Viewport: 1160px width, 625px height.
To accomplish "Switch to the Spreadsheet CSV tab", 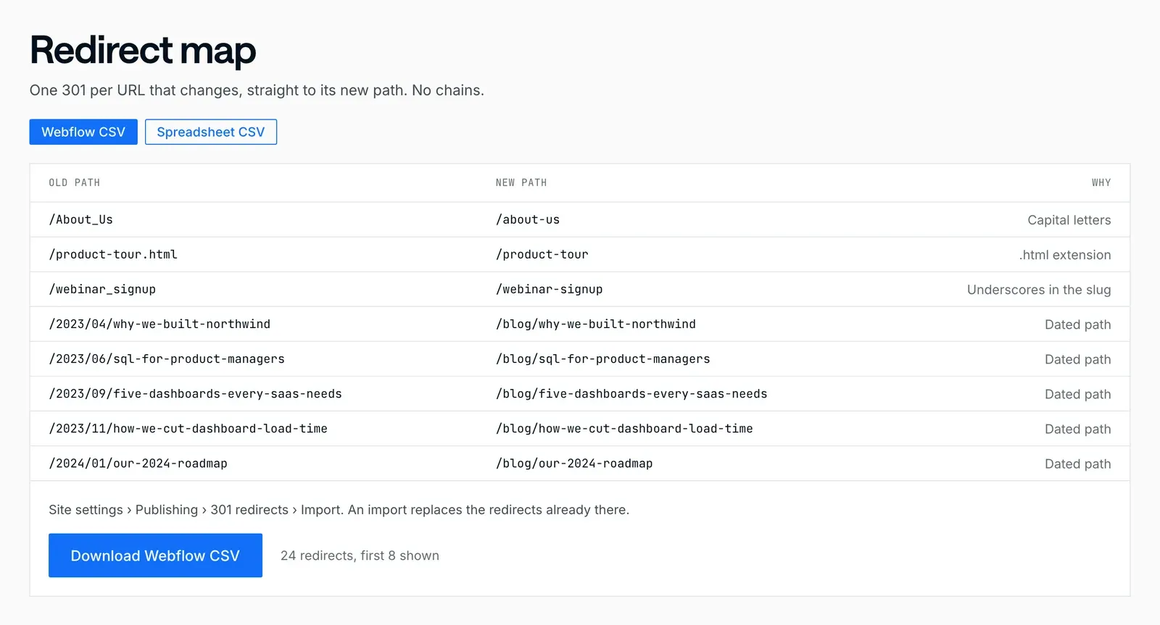I will coord(211,132).
